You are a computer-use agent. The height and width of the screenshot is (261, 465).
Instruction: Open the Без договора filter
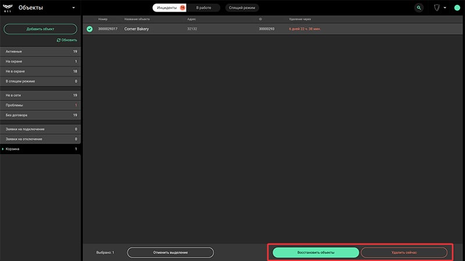tap(40, 115)
